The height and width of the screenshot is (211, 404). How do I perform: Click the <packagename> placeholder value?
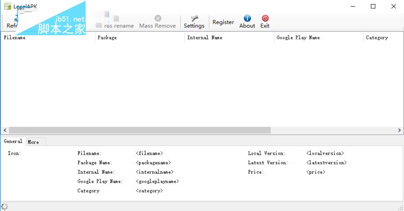154,163
